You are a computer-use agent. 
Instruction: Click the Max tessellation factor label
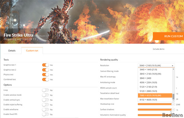coord(109,99)
